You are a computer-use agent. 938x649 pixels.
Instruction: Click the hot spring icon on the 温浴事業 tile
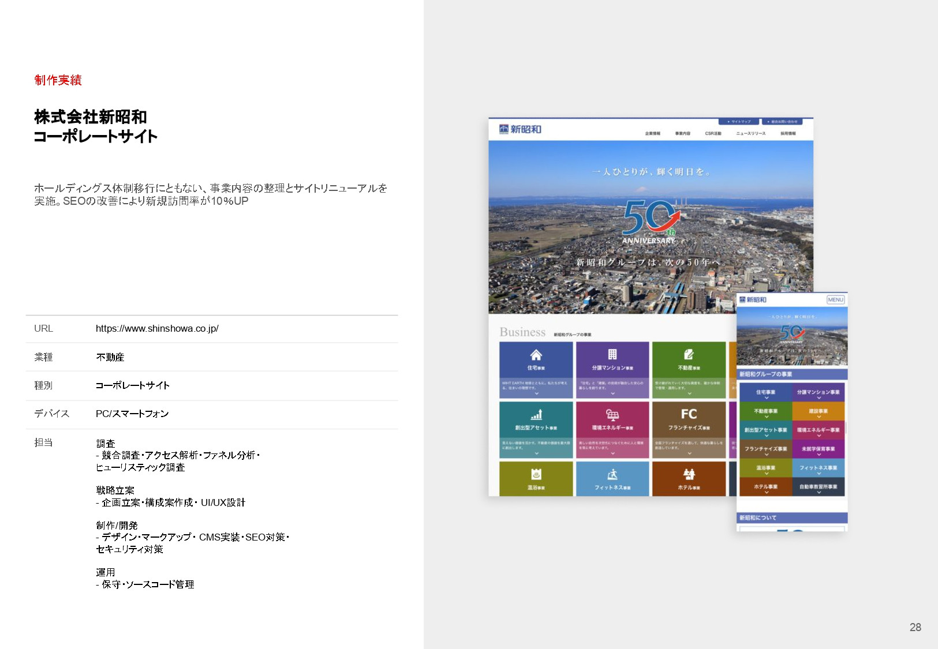click(536, 475)
